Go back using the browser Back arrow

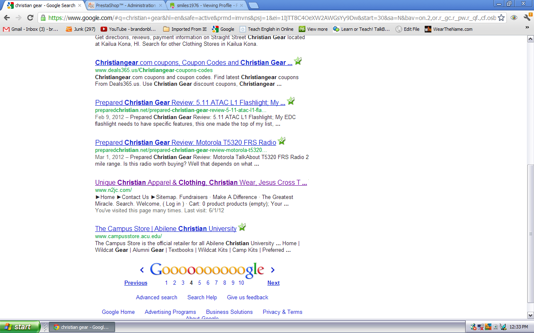pos(7,18)
